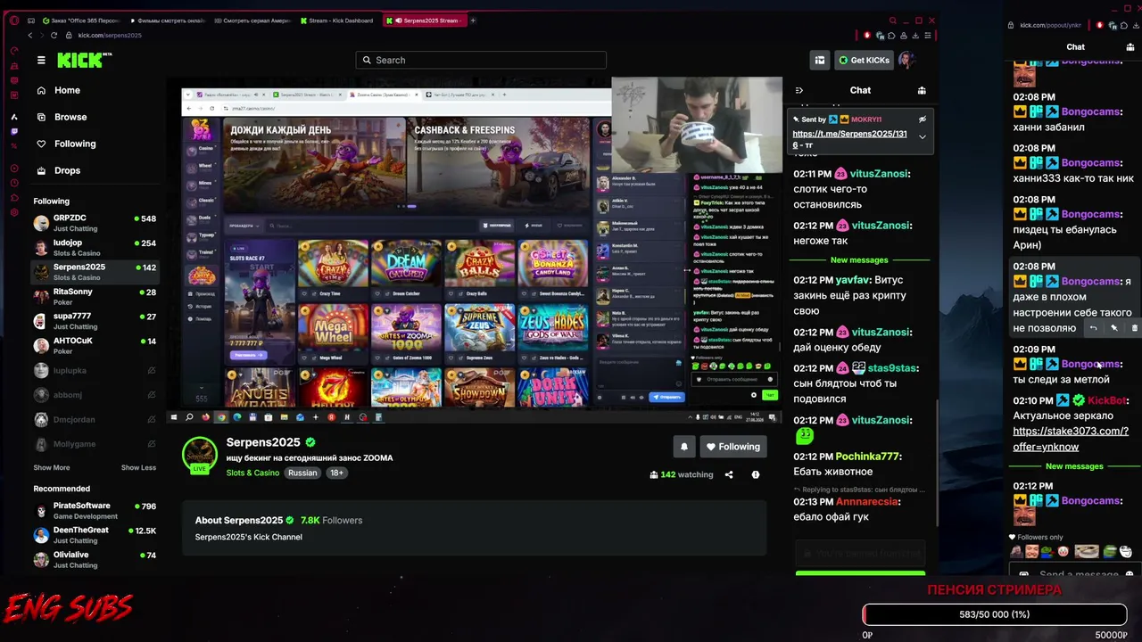
Task: Expand list with Show More
Action: tap(51, 467)
